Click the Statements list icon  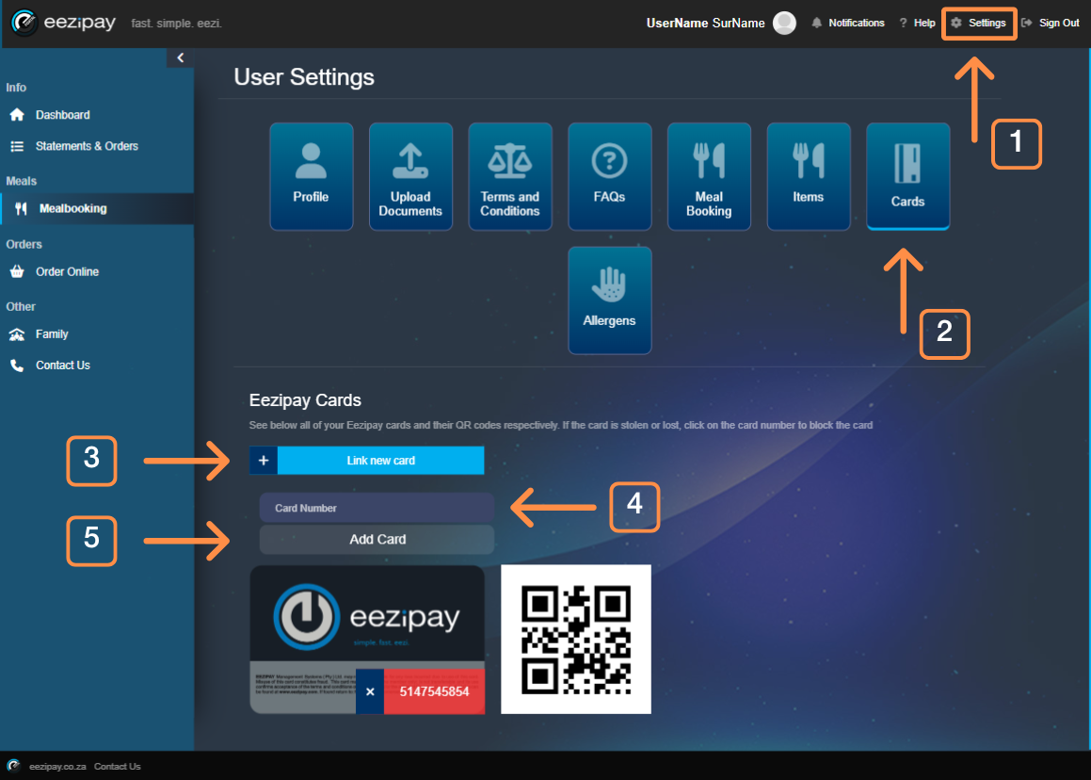(17, 146)
